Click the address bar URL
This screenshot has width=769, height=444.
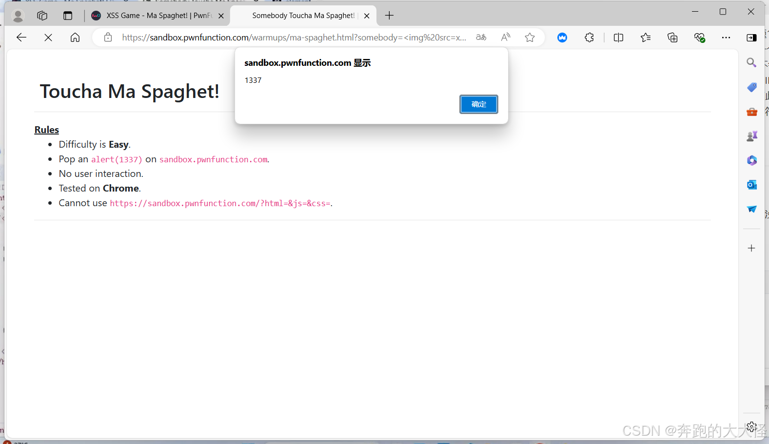point(294,38)
